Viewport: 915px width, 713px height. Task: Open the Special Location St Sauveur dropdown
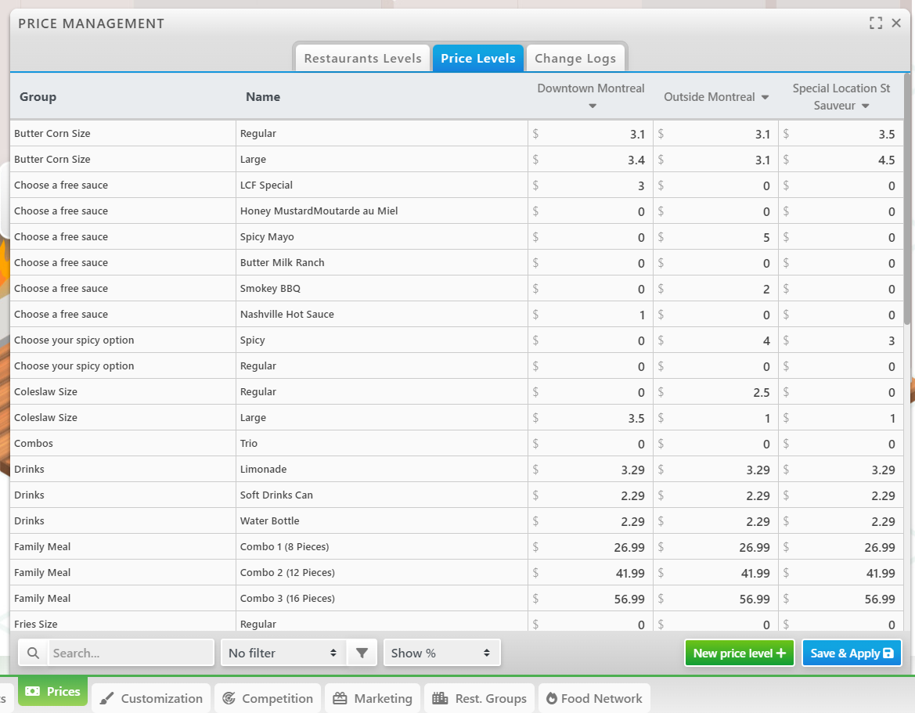866,106
